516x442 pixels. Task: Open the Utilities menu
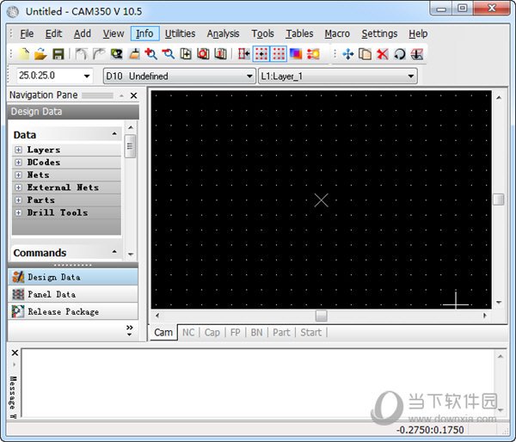pos(180,34)
